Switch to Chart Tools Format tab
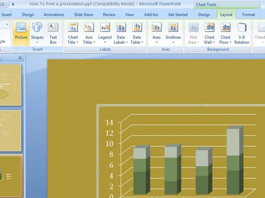Viewport: 265px width, 198px height. pyautogui.click(x=249, y=15)
